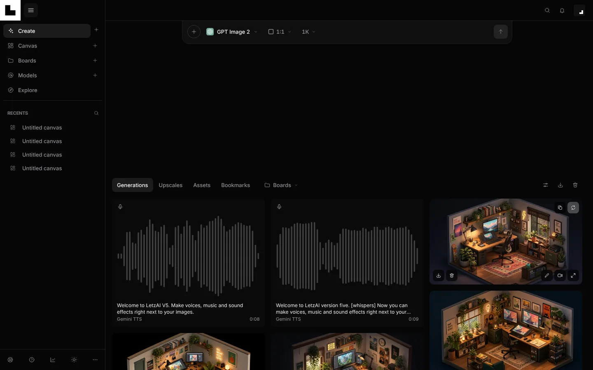
Task: Add an attachment with the prompt plus button
Action: coord(194,32)
